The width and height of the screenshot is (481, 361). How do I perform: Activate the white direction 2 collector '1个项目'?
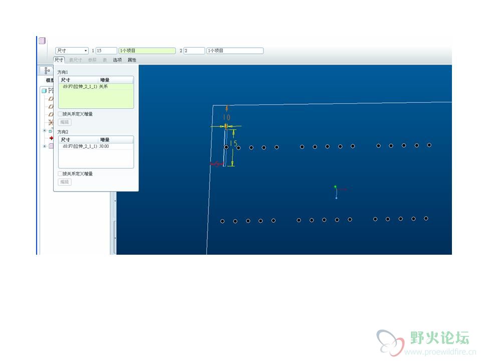click(235, 51)
